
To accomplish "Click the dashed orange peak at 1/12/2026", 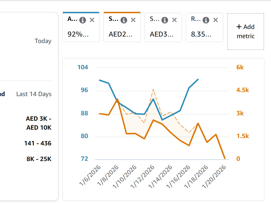I will pos(153,89).
